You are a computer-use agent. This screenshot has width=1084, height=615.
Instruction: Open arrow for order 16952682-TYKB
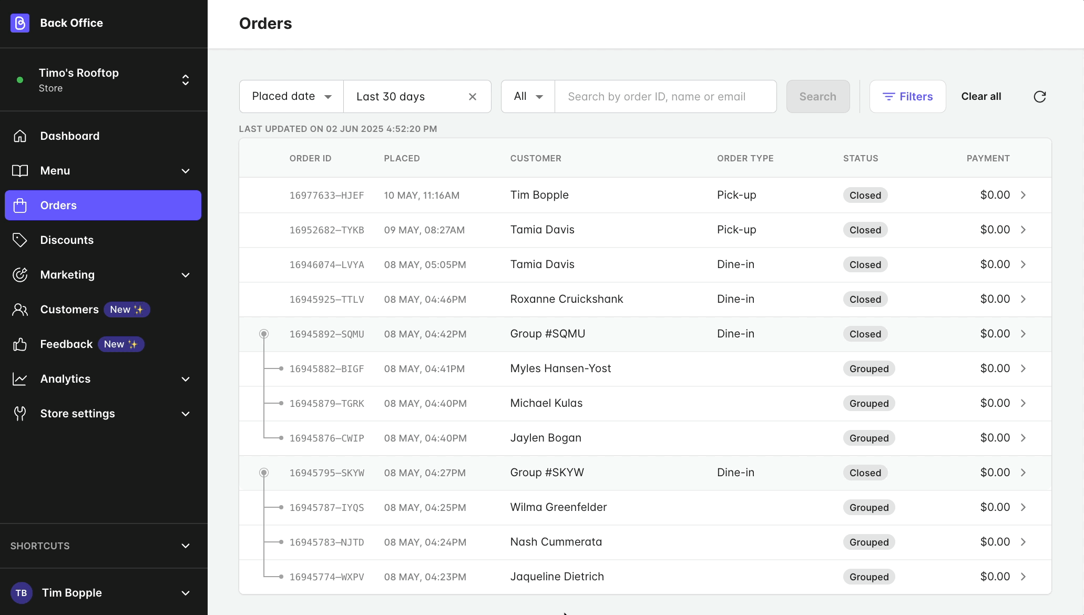click(1024, 230)
